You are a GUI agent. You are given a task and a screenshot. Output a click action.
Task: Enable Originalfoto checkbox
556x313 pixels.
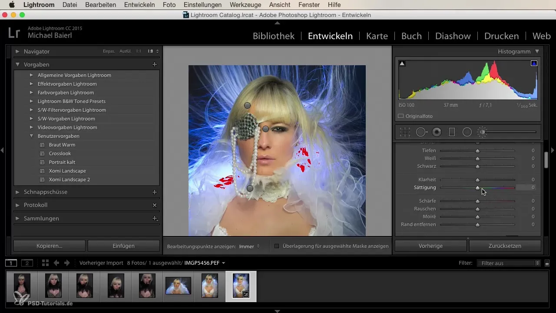[401, 116]
